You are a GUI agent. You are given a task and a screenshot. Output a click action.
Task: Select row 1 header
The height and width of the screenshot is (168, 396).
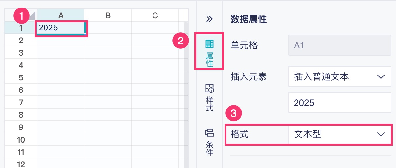(21, 28)
